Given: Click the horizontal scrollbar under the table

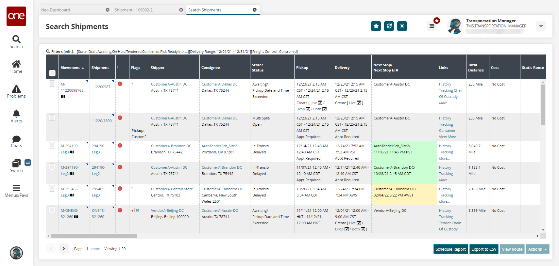Looking at the screenshot, I should pyautogui.click(x=94, y=236).
